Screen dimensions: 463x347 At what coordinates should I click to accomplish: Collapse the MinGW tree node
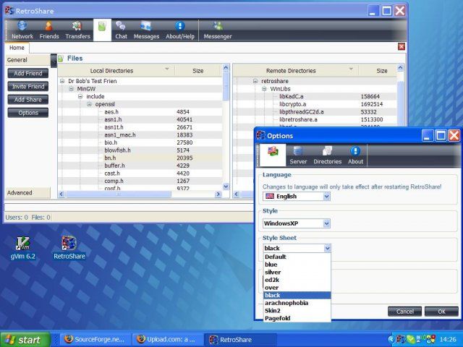(x=71, y=88)
